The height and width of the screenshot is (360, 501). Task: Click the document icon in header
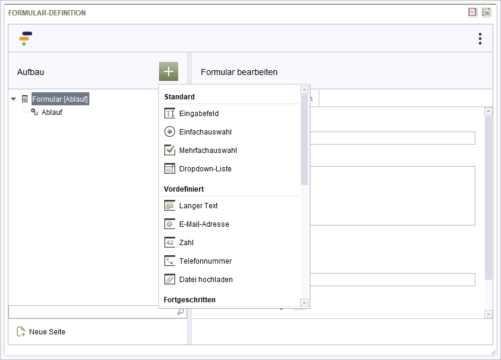coord(472,12)
